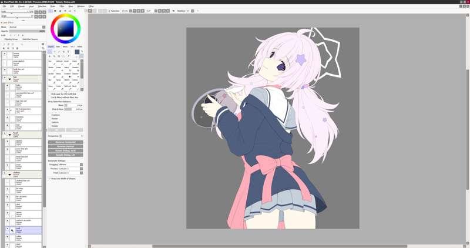Show the Scratchpad panel icon
The height and width of the screenshot is (248, 470).
(x=75, y=11)
